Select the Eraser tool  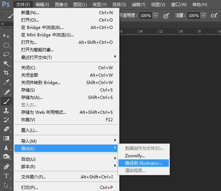(x=6, y=129)
